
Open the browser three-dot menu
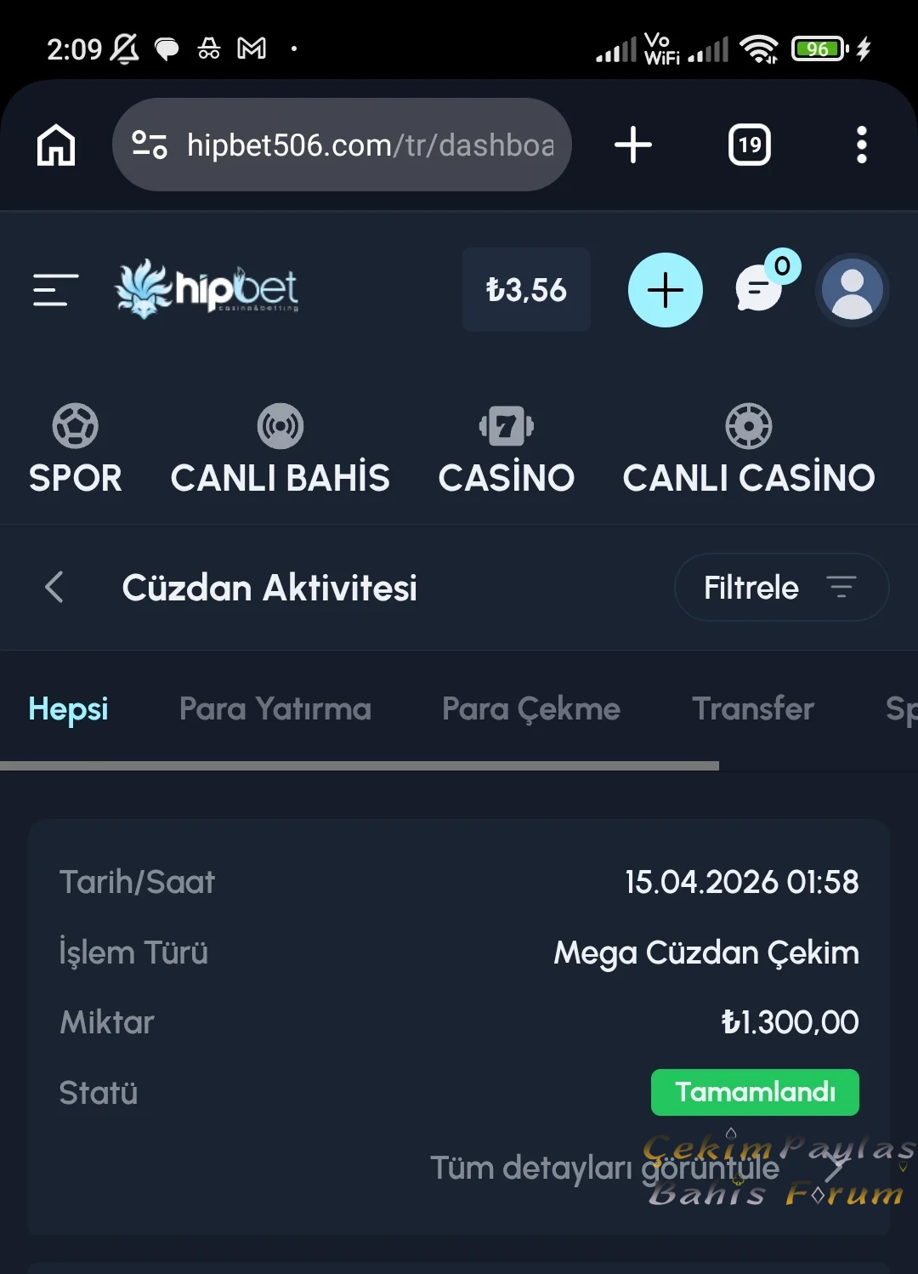(861, 145)
